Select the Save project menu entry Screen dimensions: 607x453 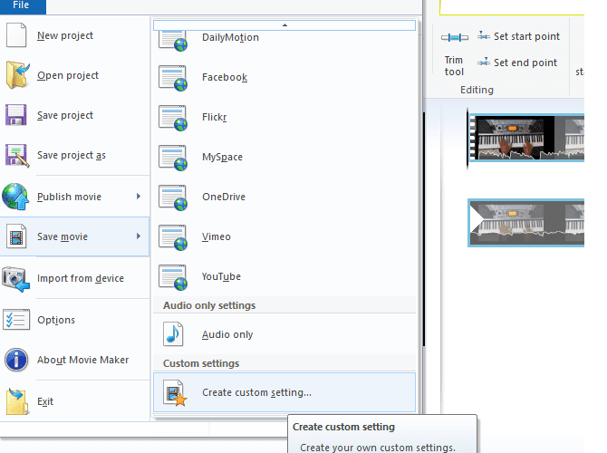coord(75,115)
